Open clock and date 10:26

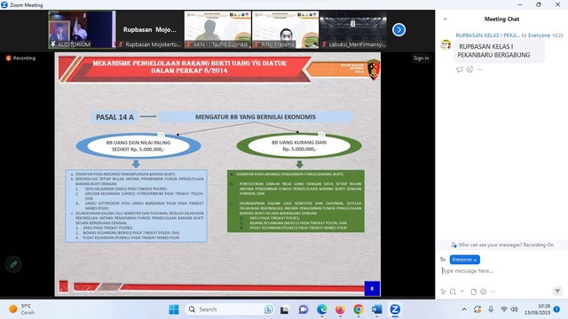click(x=538, y=309)
